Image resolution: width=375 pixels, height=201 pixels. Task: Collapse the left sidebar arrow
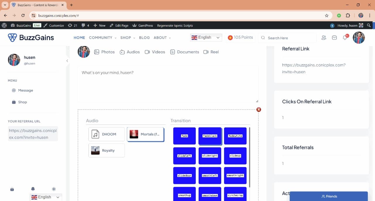(x=67, y=61)
